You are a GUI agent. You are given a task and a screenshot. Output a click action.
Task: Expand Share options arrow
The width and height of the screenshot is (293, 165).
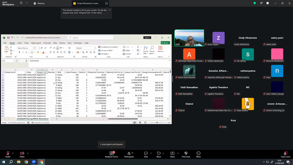(178, 153)
